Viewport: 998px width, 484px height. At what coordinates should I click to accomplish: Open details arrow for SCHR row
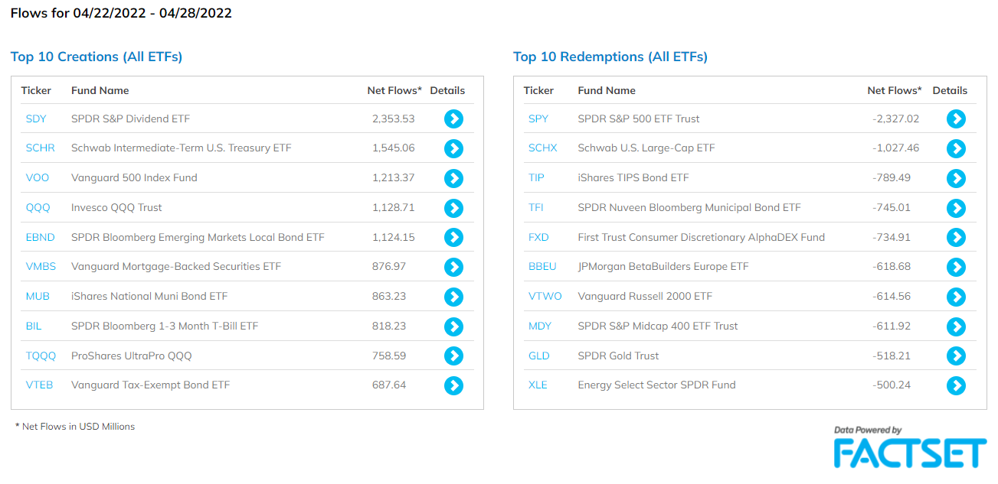[454, 148]
